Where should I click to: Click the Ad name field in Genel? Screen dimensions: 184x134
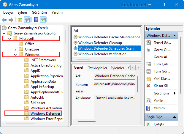115,76
